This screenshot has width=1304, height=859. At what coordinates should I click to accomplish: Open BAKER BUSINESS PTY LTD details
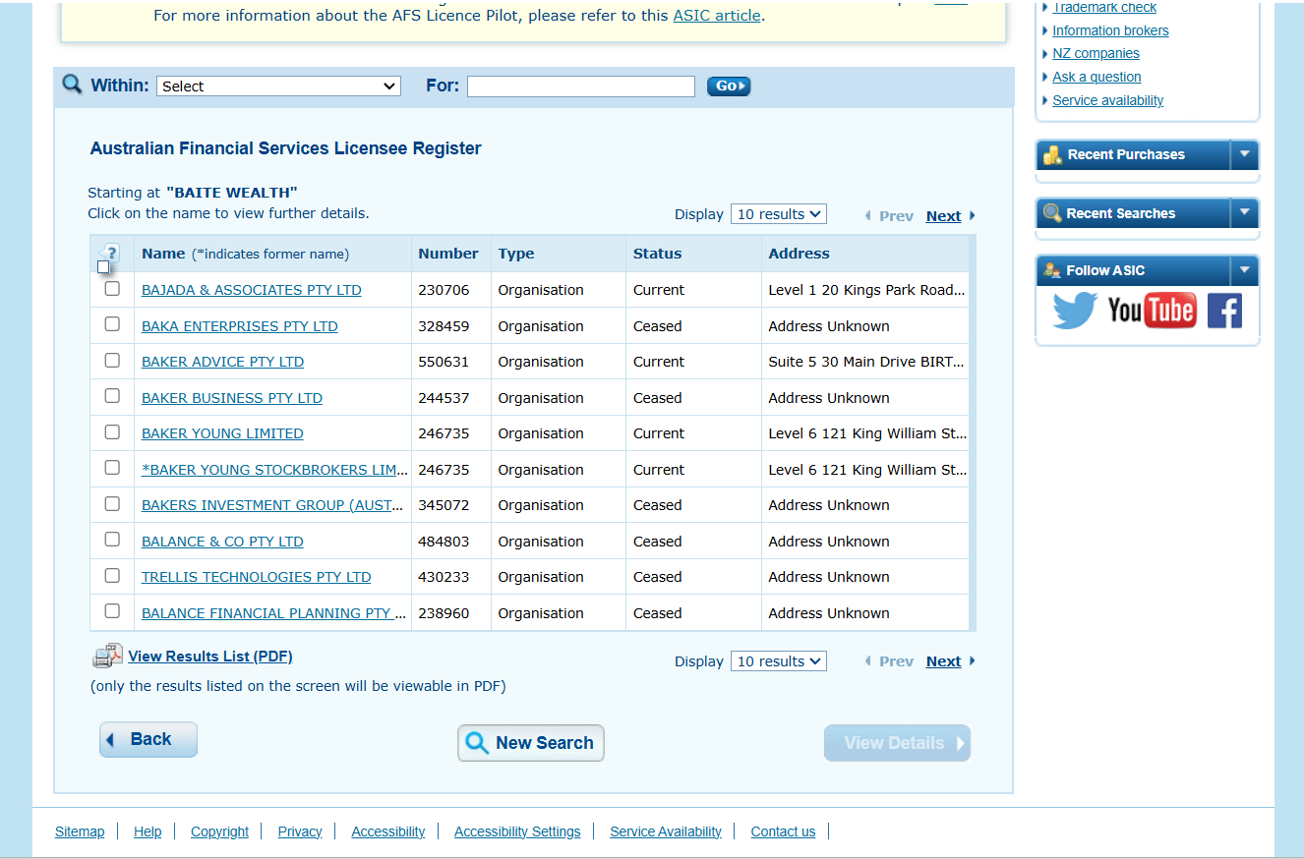pos(232,398)
